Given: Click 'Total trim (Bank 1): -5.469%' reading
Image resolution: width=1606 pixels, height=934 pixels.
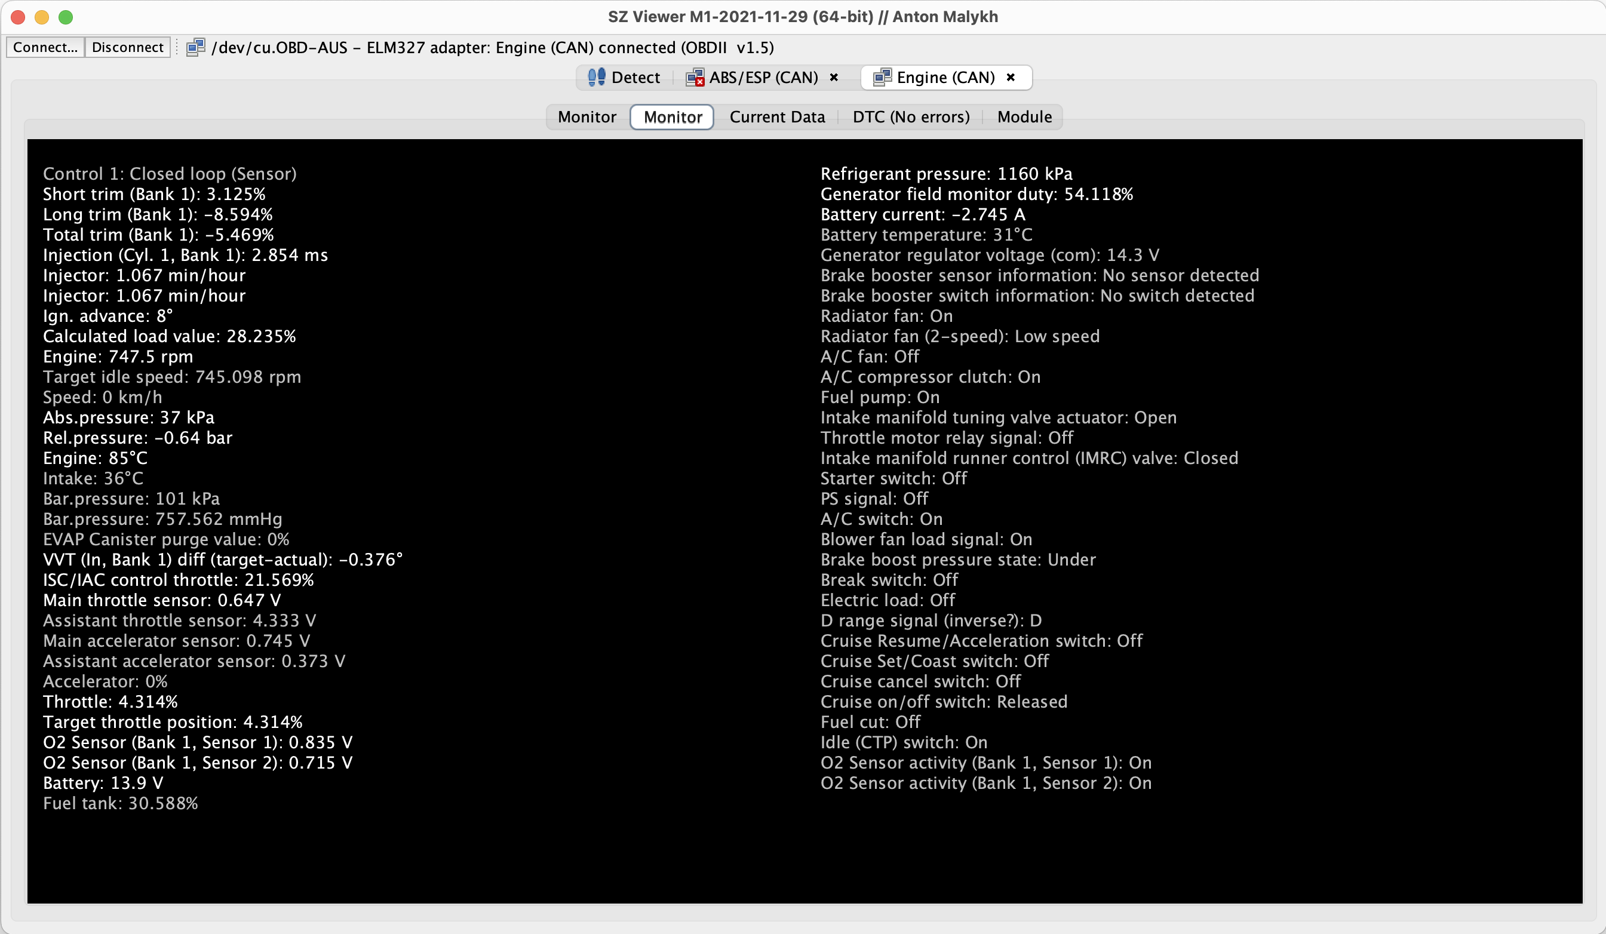Looking at the screenshot, I should [x=159, y=235].
